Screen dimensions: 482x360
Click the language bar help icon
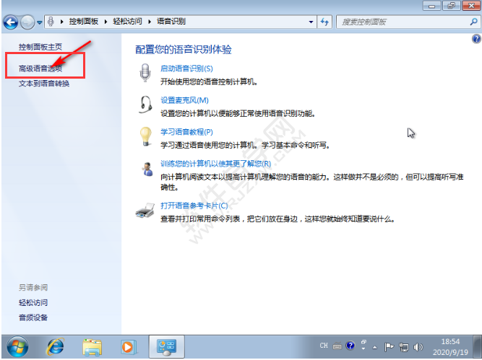[350, 346]
